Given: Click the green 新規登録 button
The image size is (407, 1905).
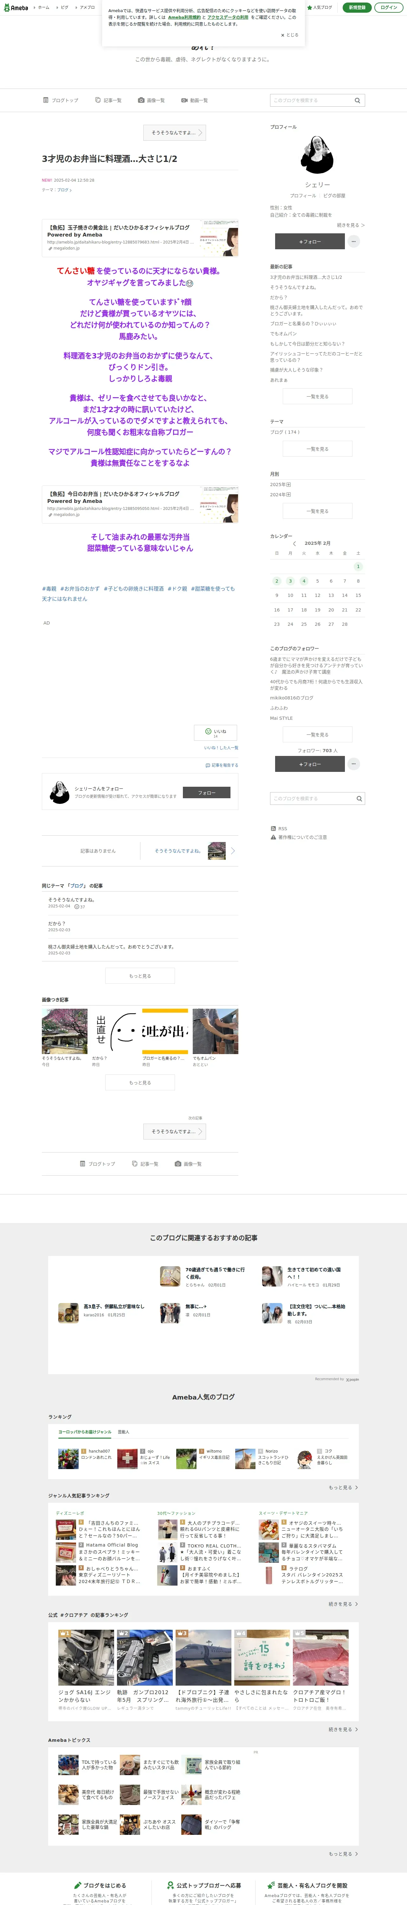Looking at the screenshot, I should (x=357, y=7).
